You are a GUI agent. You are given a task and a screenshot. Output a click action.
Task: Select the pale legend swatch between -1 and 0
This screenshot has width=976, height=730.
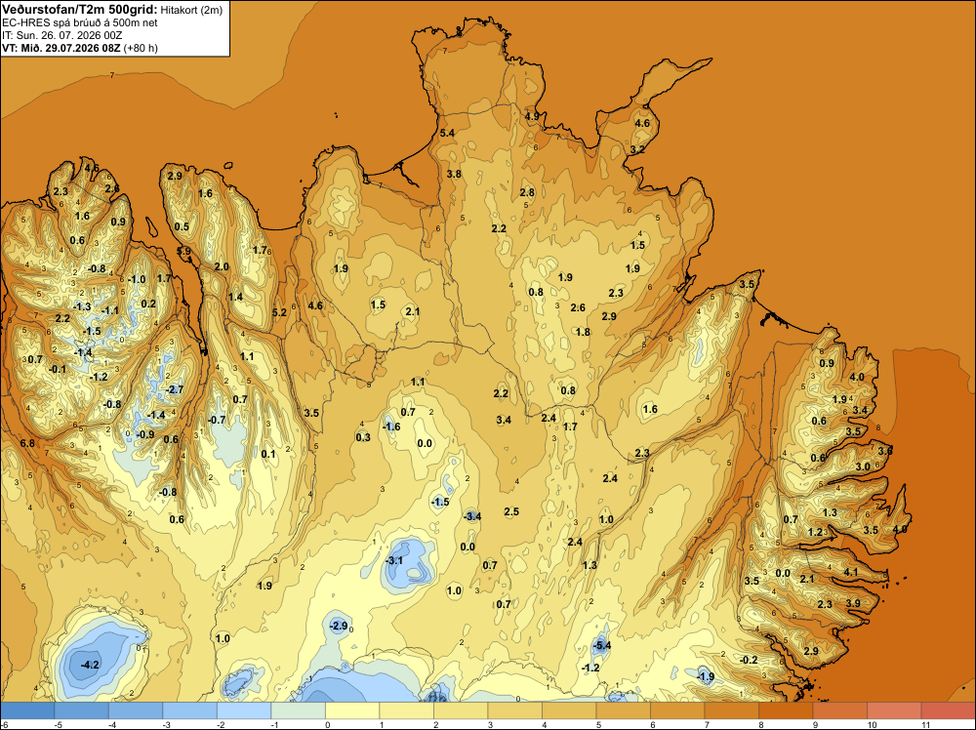298,710
